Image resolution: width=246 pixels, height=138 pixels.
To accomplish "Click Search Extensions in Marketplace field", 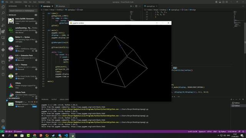I will (x=23, y=11).
